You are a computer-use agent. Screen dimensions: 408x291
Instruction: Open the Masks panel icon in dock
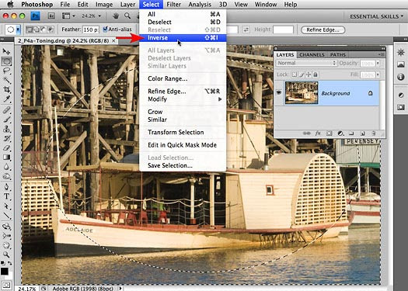(x=401, y=107)
